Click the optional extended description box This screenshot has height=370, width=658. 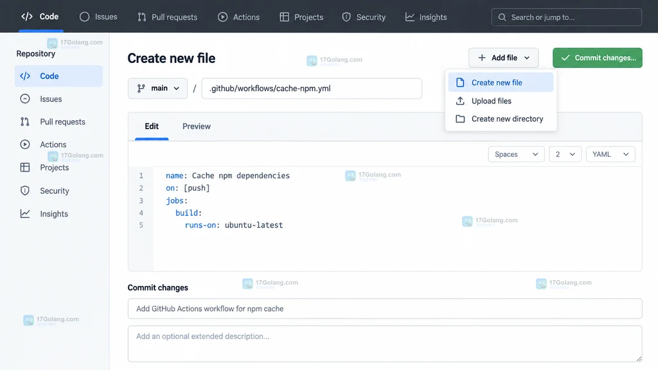[385, 344]
